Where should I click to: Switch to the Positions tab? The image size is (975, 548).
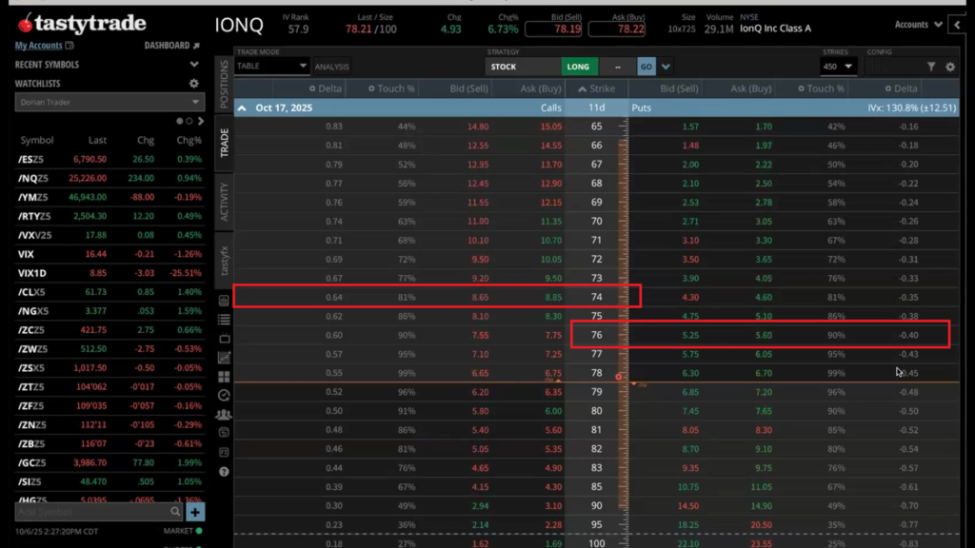[x=225, y=83]
